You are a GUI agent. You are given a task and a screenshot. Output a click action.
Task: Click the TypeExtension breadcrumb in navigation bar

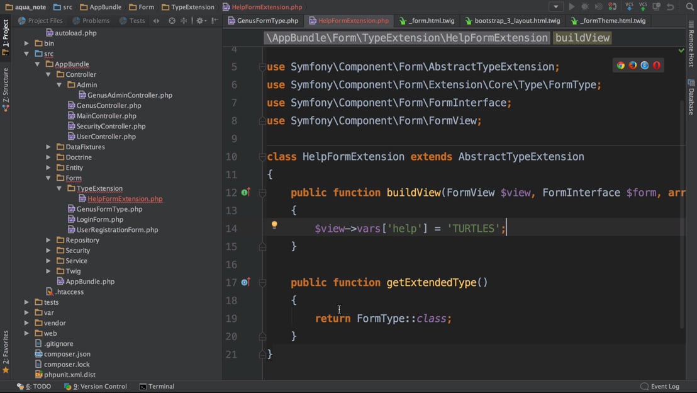point(188,7)
